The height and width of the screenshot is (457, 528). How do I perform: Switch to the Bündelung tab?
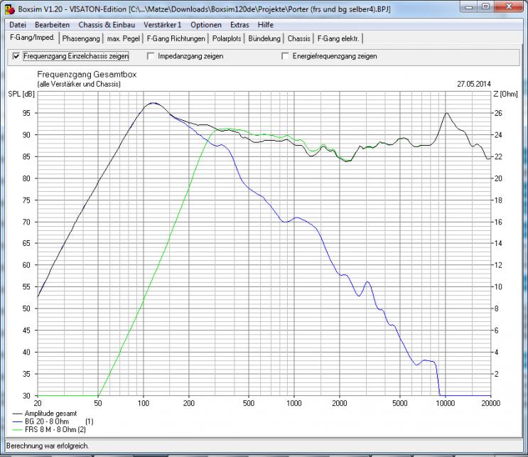click(x=264, y=38)
